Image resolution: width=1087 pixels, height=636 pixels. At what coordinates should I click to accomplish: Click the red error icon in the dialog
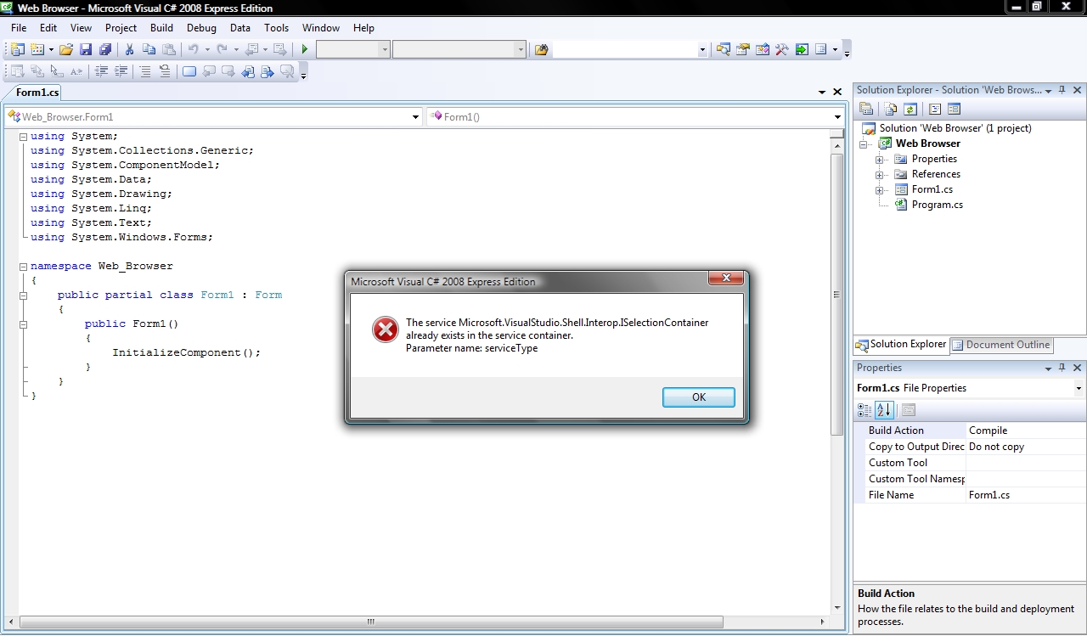386,329
